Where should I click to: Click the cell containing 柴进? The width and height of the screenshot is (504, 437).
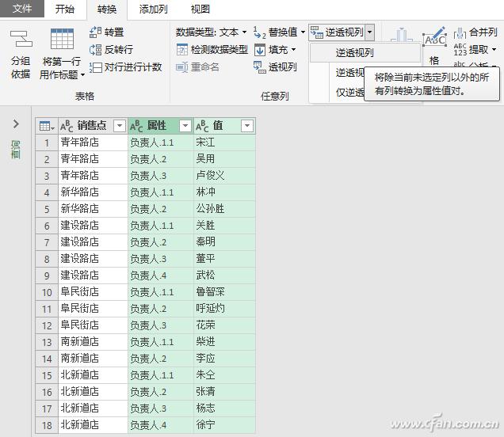coord(225,342)
